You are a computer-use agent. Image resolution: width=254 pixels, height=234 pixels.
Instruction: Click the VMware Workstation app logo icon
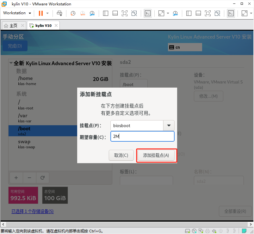[x=4, y=4]
